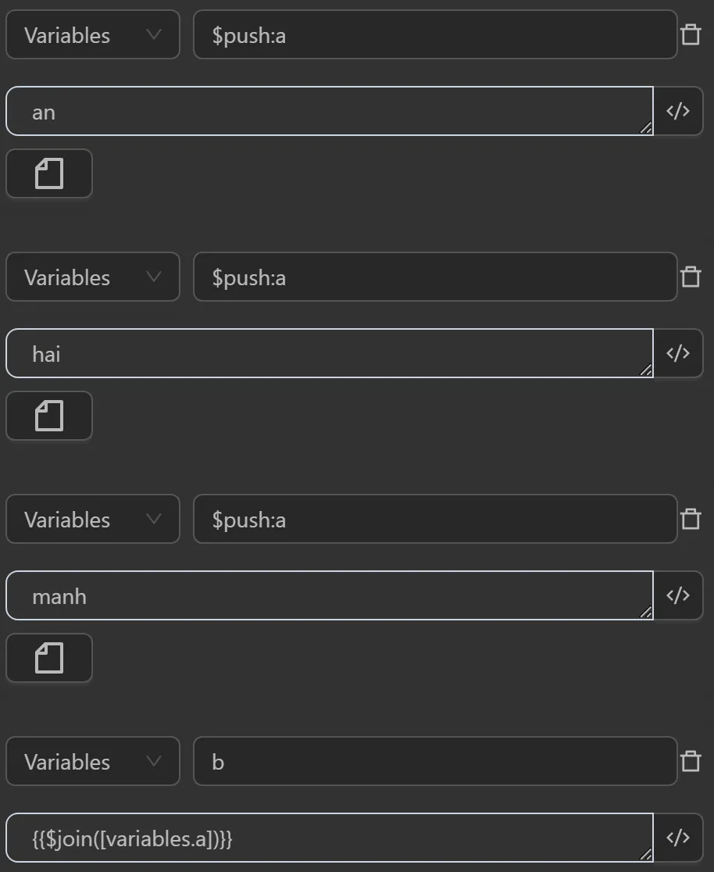Open code editor for 'hai' value

coord(678,353)
